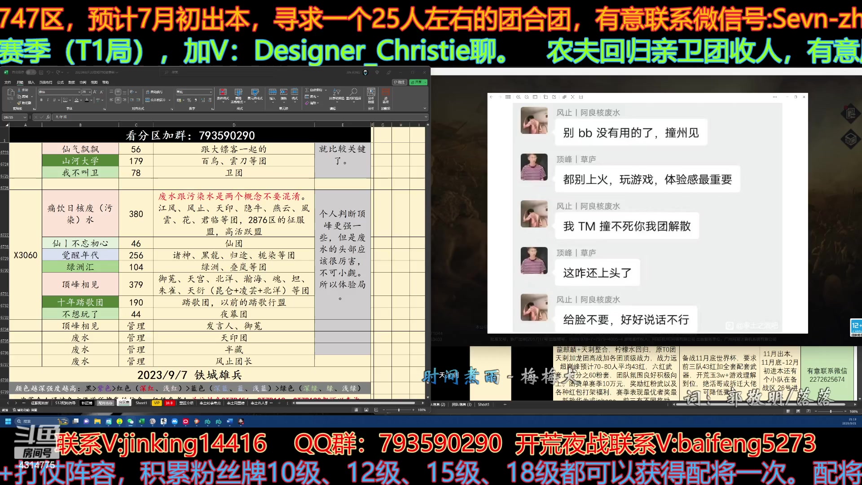Switch to Page Layout view icon

click(366, 410)
